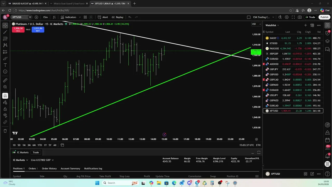This screenshot has width=332, height=187.
Task: Open the emoji/icons drawing tool
Action: 5,71
